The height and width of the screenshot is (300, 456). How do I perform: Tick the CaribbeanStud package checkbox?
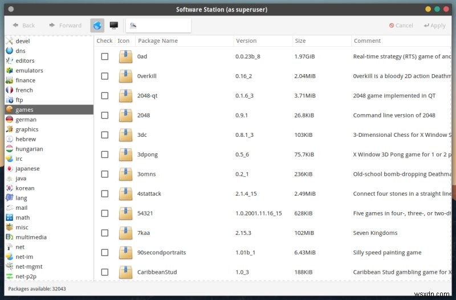[x=105, y=272]
